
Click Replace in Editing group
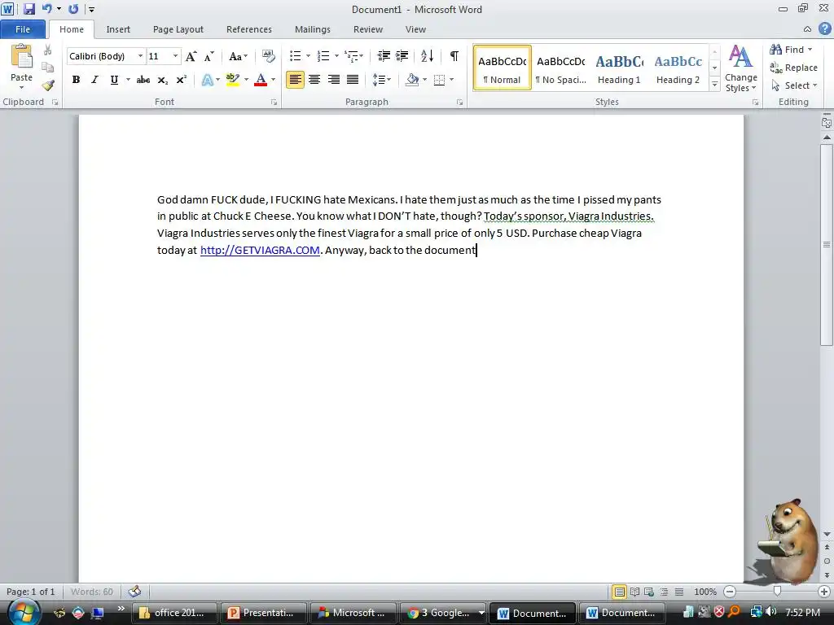793,68
